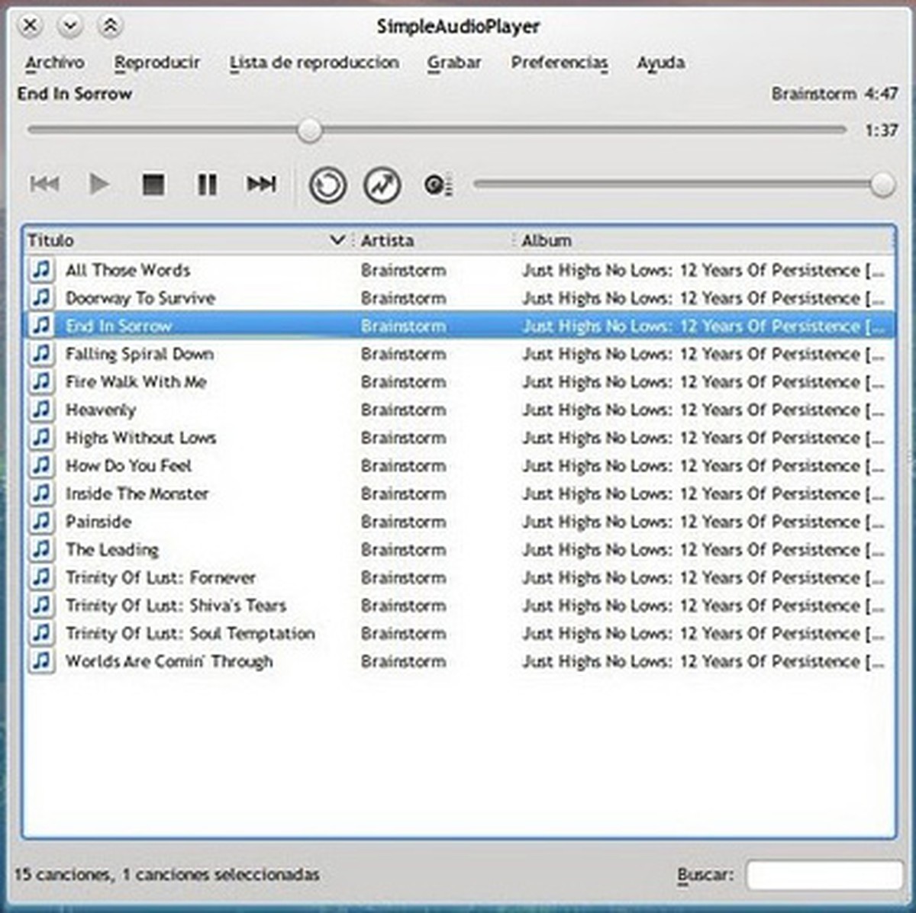Click inside the Buscar search field
This screenshot has width=916, height=913.
[824, 875]
